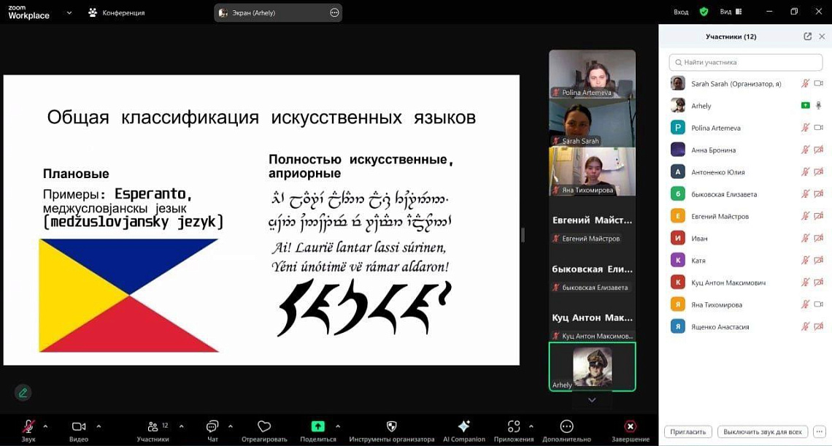Open the Zoom Workplace dropdown chevron
The width and height of the screenshot is (832, 446).
point(69,12)
